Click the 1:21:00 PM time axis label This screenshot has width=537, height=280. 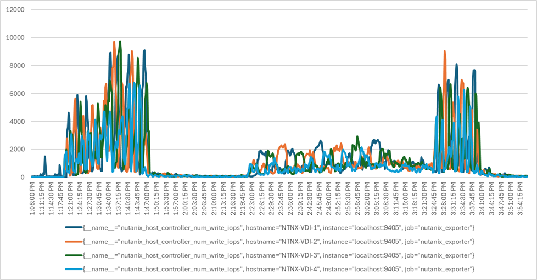point(70,199)
